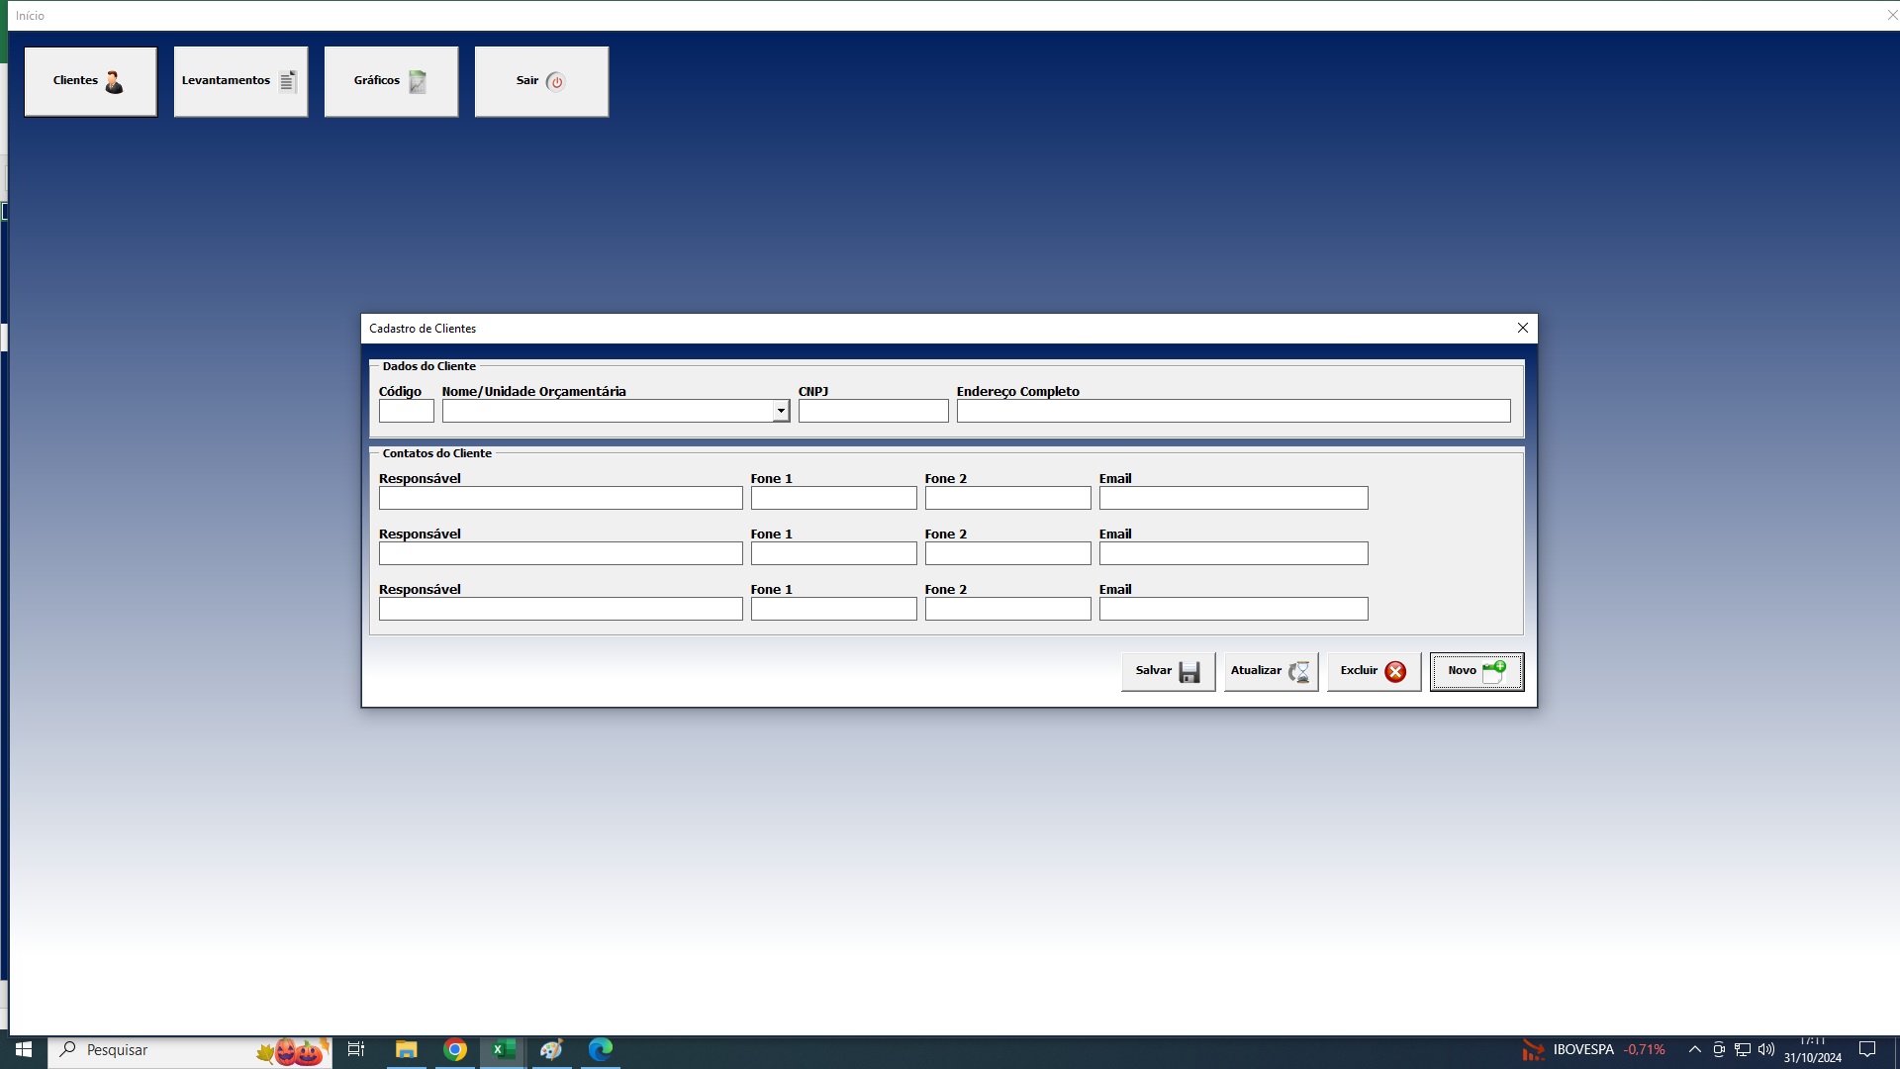Open the volume control in system tray

pyautogui.click(x=1766, y=1049)
